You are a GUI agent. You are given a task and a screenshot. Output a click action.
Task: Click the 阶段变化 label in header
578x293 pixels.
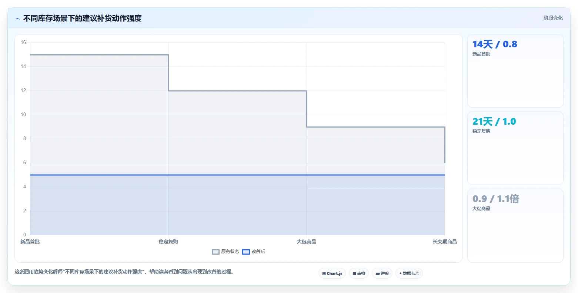[x=553, y=18]
